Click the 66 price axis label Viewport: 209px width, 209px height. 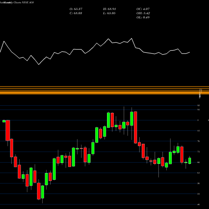pos(199,162)
